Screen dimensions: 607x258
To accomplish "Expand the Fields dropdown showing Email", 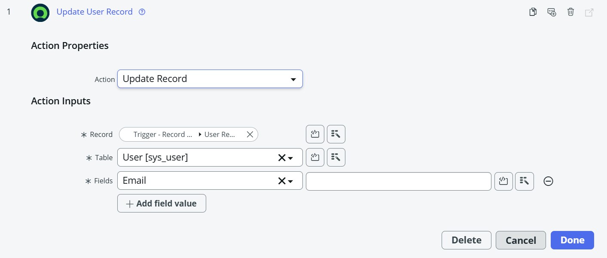I will click(x=291, y=181).
